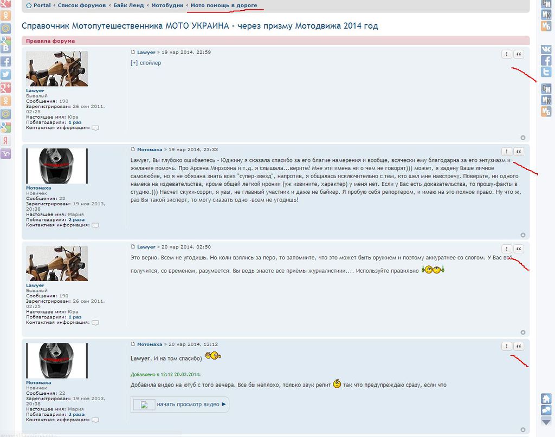This screenshot has height=437, width=555.
Task: Click the Twitter icon in the left sidebar
Action: pos(5,75)
